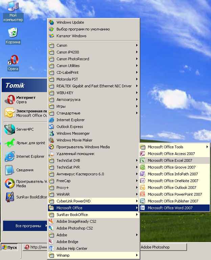The width and height of the screenshot is (211, 260).
Task: Expand the Стандартные folder arrow
Action: tap(137, 113)
